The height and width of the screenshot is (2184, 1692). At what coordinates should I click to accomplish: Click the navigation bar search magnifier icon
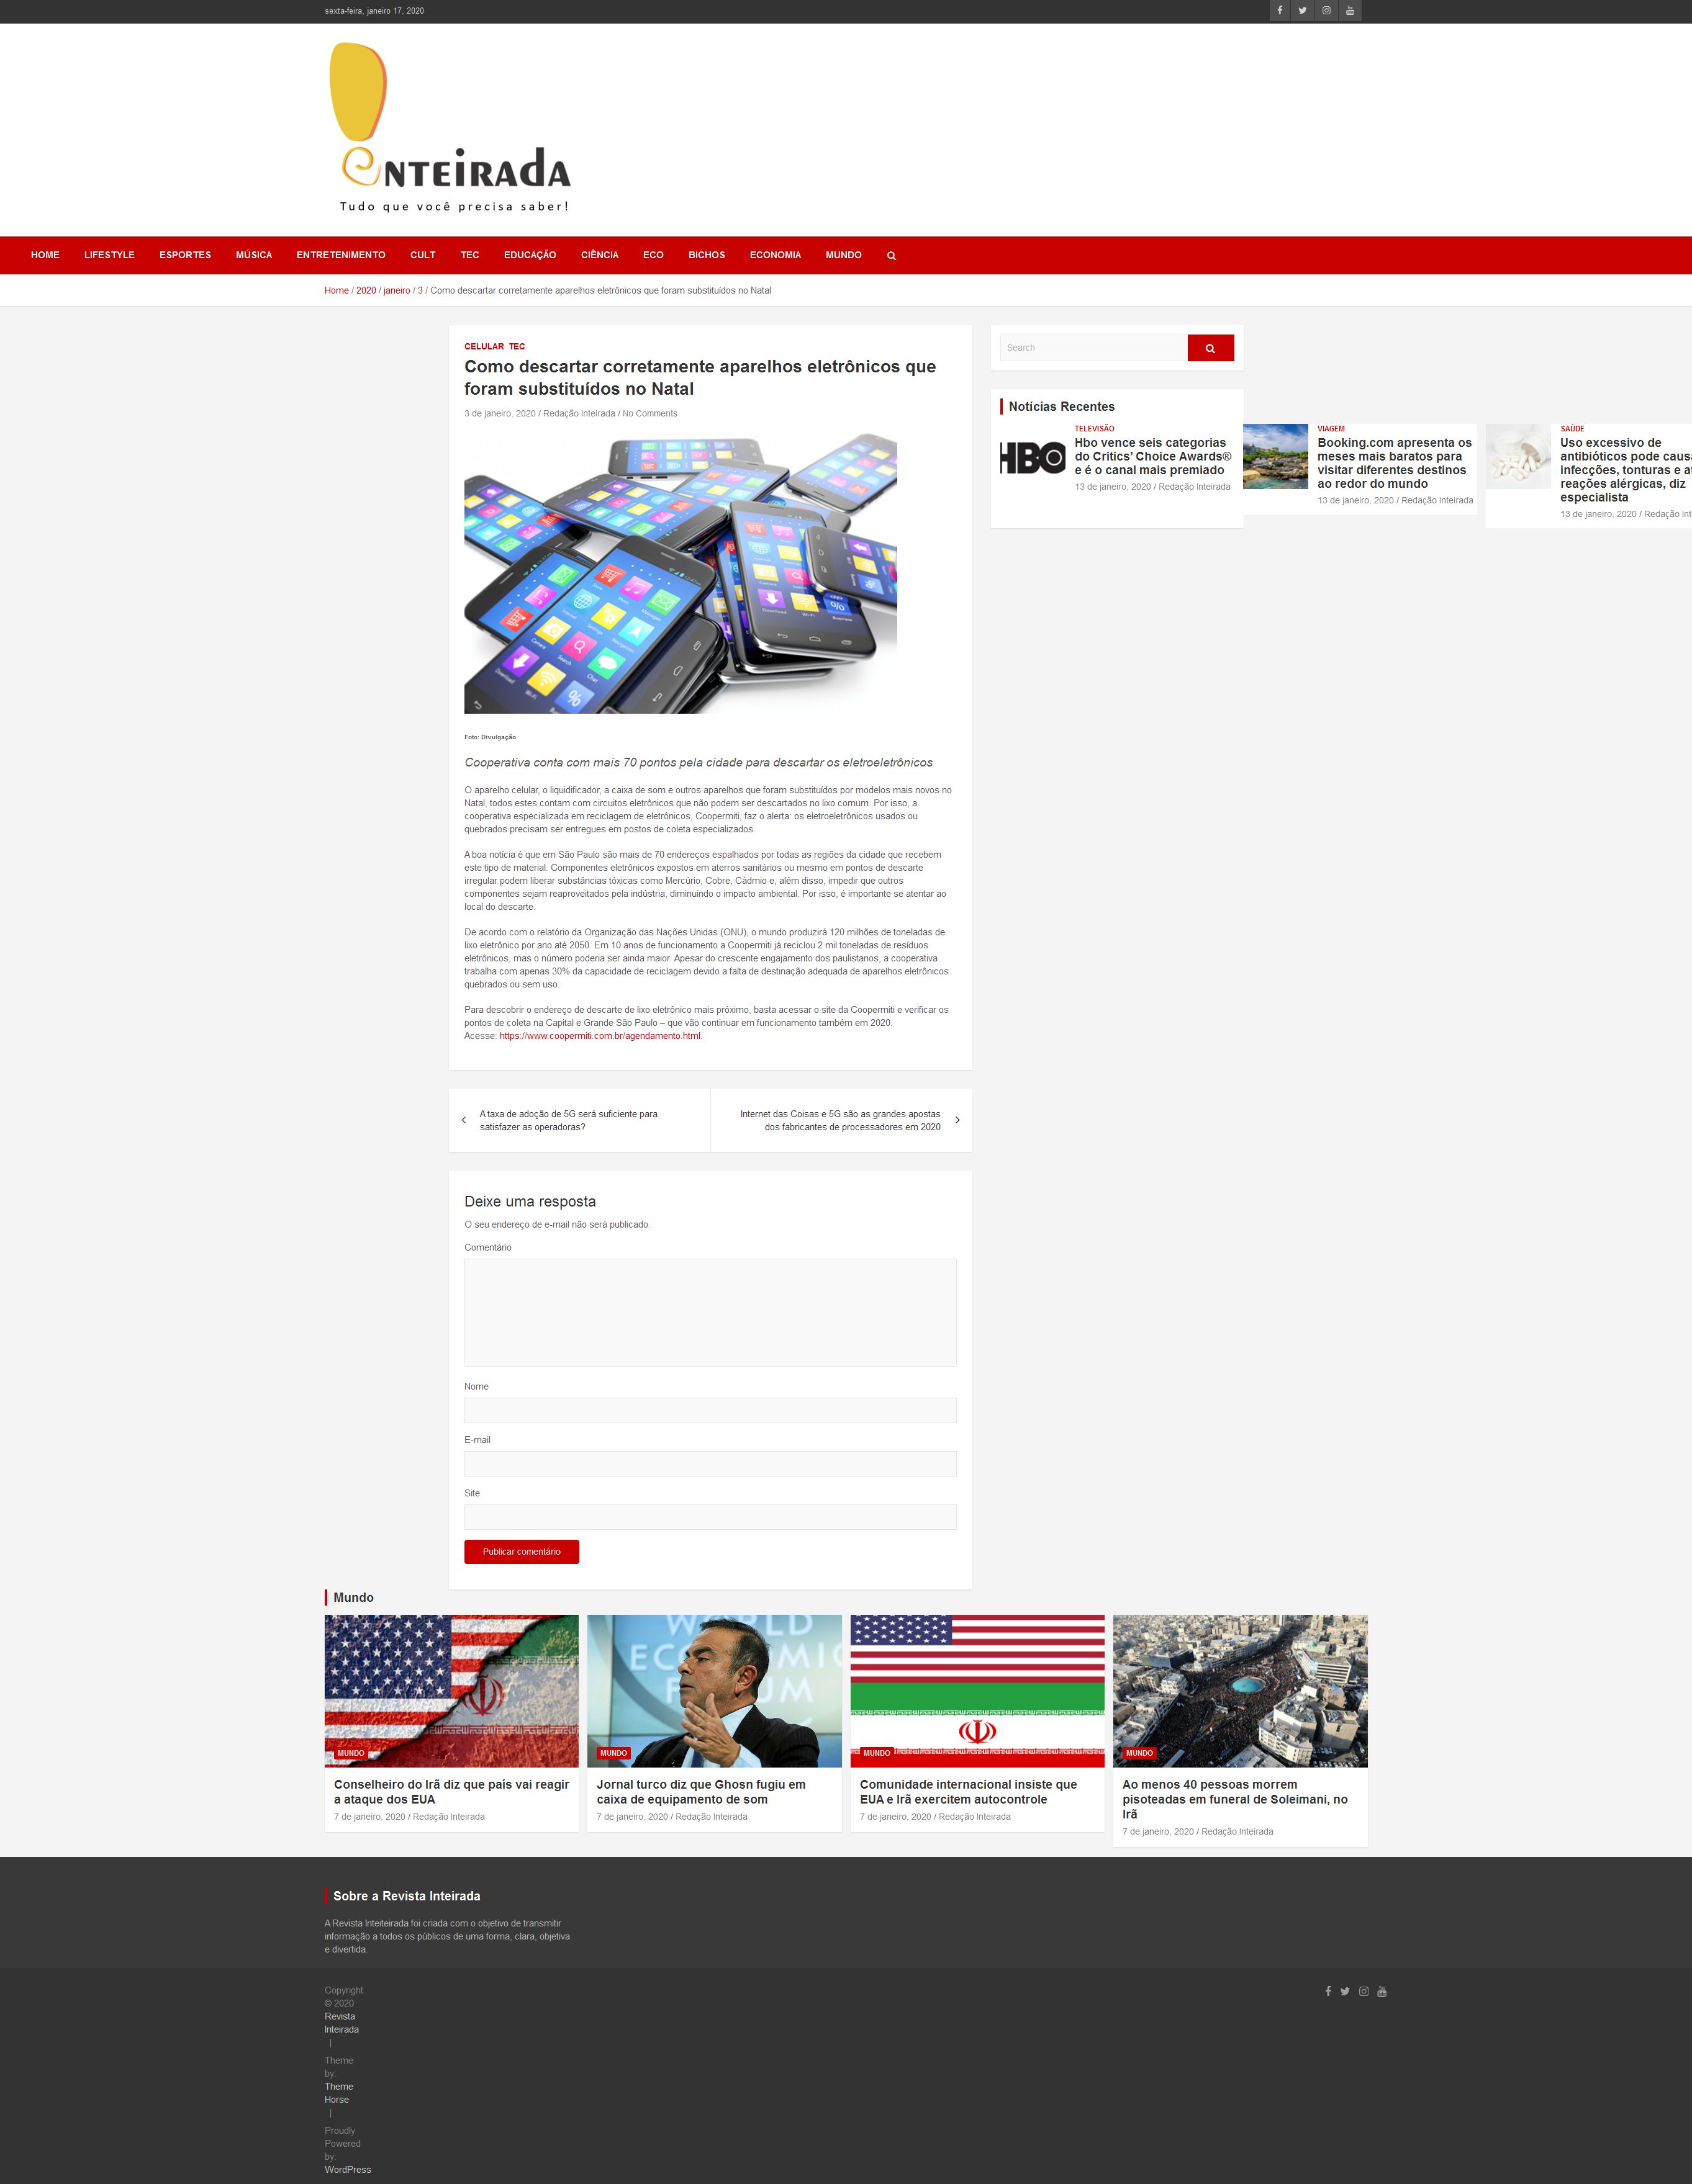coord(890,256)
